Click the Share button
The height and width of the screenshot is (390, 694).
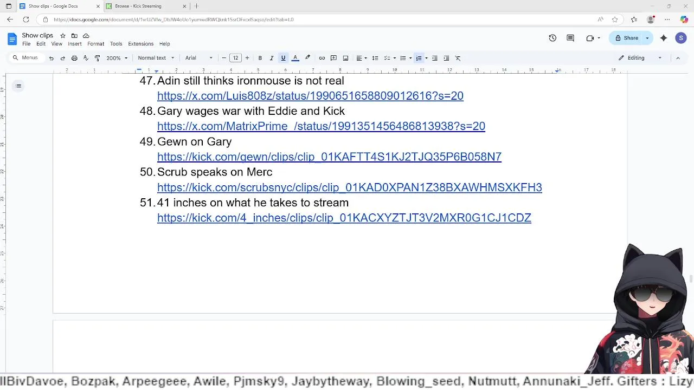[x=627, y=38]
